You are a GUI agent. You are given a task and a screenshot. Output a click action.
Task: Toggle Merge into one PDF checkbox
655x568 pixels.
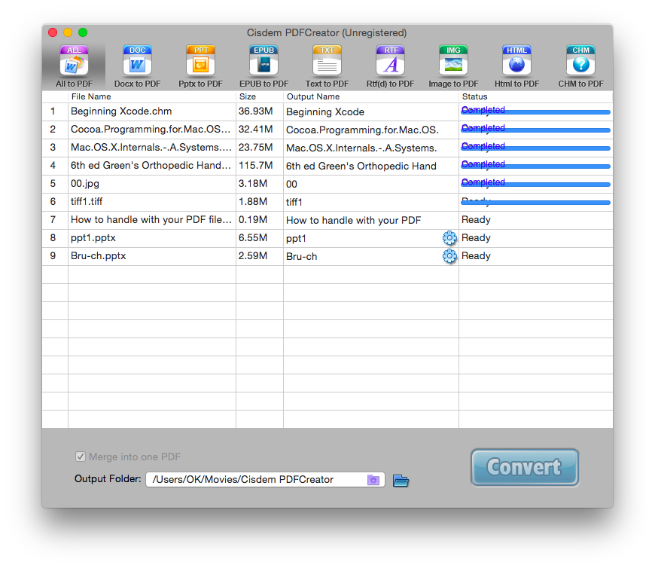point(81,457)
